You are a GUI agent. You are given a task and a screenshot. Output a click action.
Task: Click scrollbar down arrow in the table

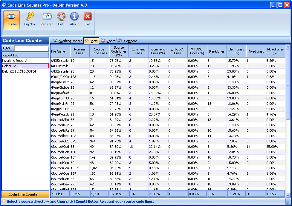click(x=288, y=195)
